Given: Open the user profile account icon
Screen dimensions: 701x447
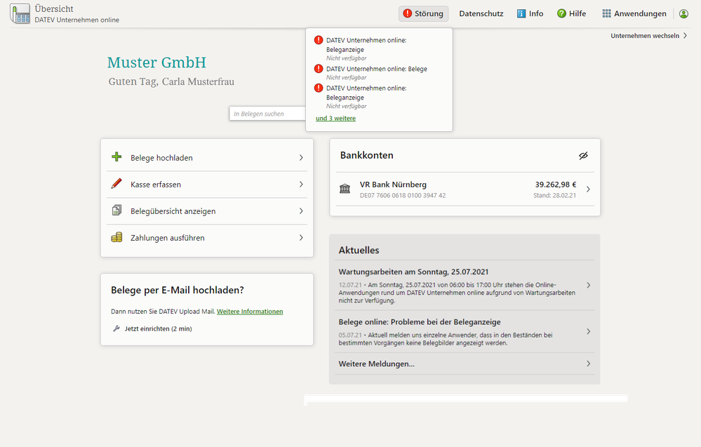Looking at the screenshot, I should point(683,14).
